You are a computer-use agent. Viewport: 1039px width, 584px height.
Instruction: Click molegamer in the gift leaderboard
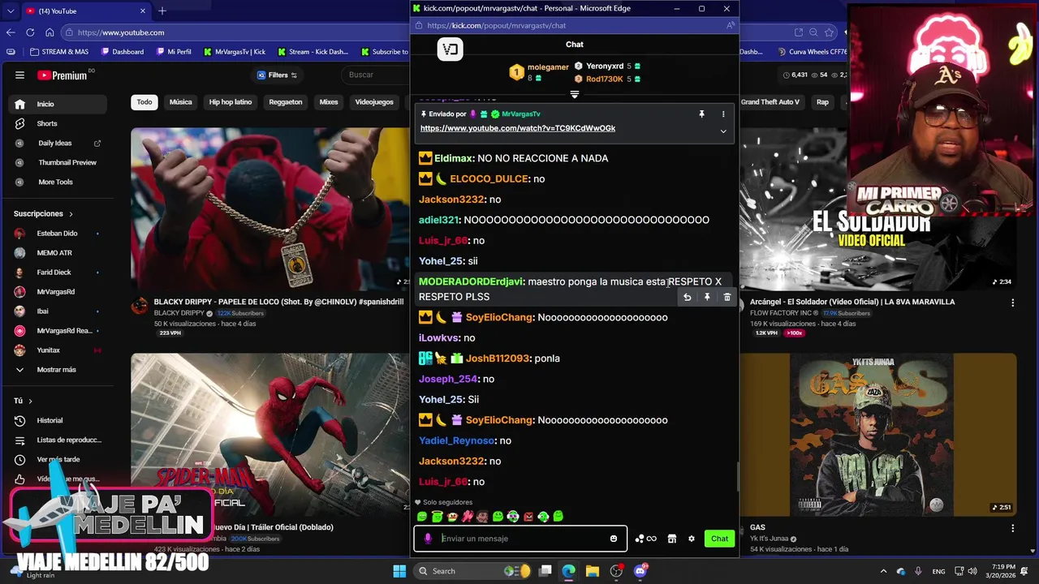(548, 67)
